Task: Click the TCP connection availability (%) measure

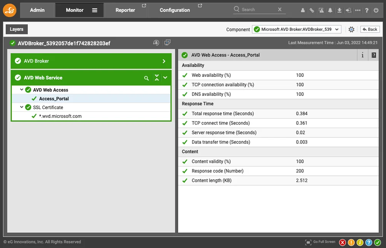Action: [223, 85]
